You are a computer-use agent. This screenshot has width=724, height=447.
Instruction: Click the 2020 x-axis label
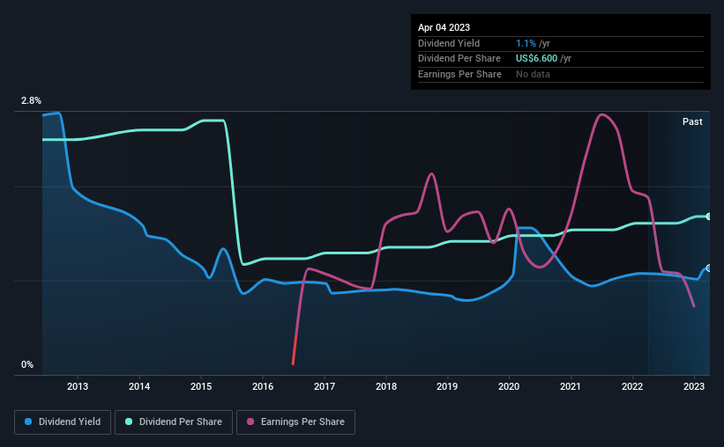click(509, 386)
